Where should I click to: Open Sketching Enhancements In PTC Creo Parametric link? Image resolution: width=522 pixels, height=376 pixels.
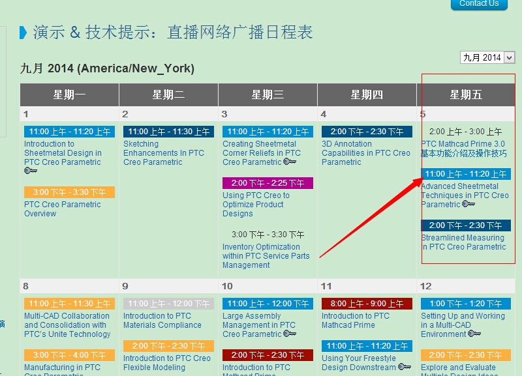(164, 153)
